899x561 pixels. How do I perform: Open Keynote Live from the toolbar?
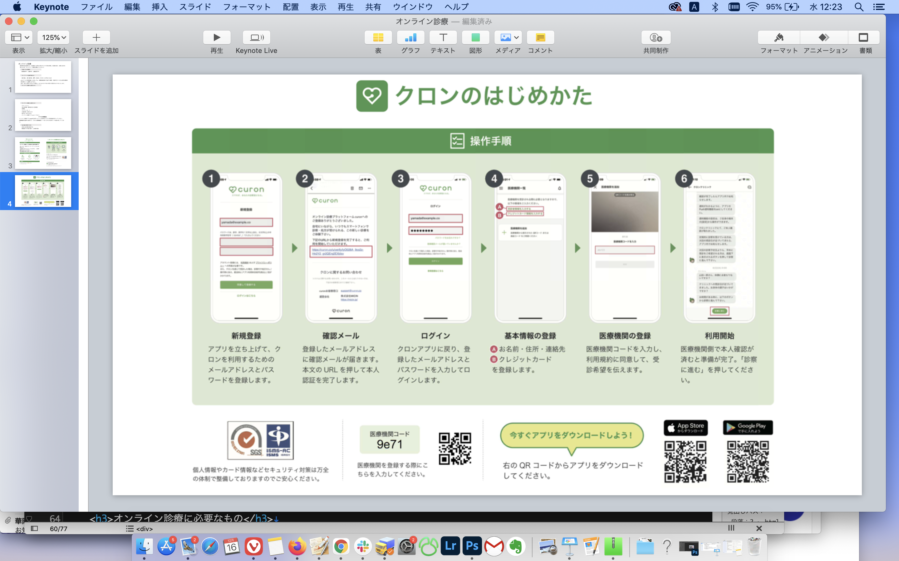pyautogui.click(x=256, y=37)
